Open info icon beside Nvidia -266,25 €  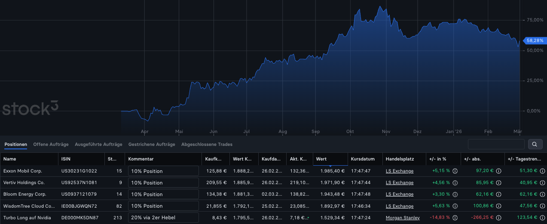pos(499,218)
